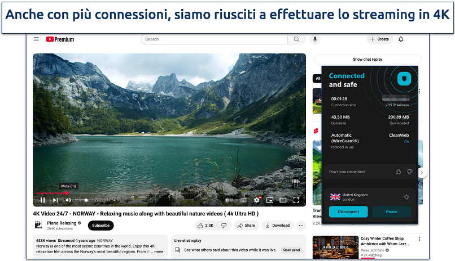This screenshot has width=455, height=261.
Task: Rate the VPN connection thumbs down
Action: pyautogui.click(x=410, y=172)
